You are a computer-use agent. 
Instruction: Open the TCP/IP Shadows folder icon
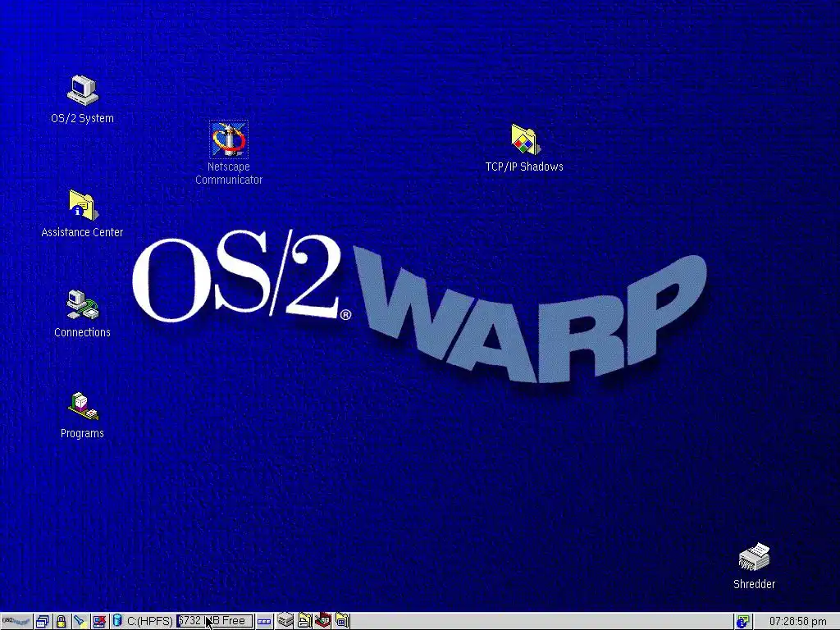pos(524,139)
